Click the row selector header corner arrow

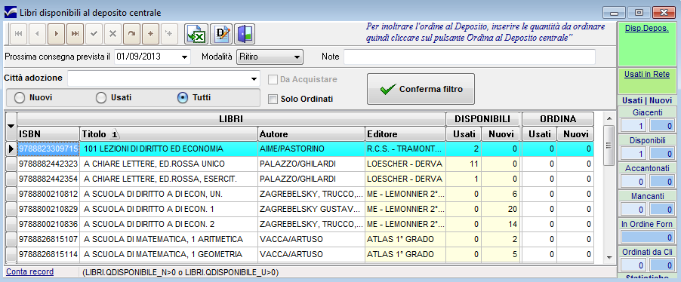[11, 126]
